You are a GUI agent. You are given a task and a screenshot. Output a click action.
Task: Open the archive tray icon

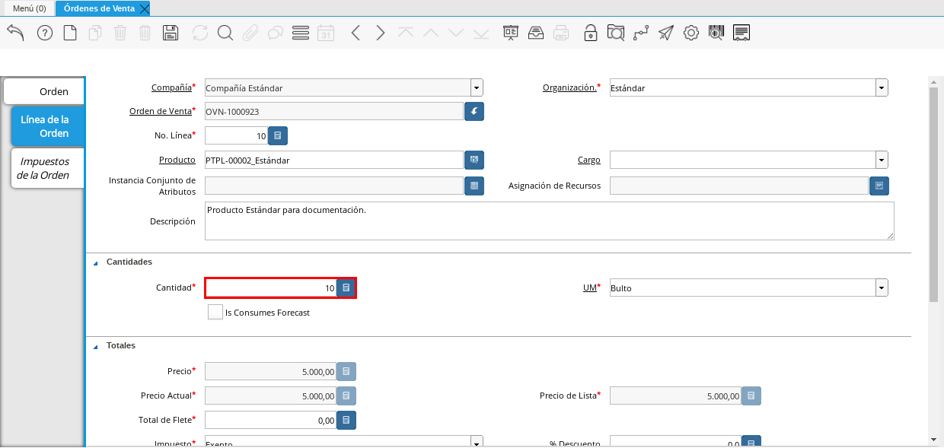click(536, 33)
